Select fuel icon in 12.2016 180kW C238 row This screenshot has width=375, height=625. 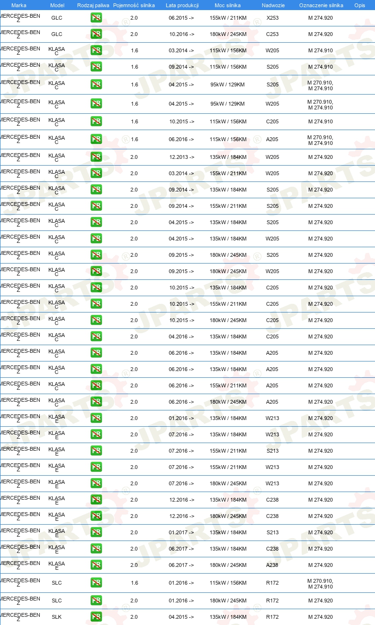point(96,517)
